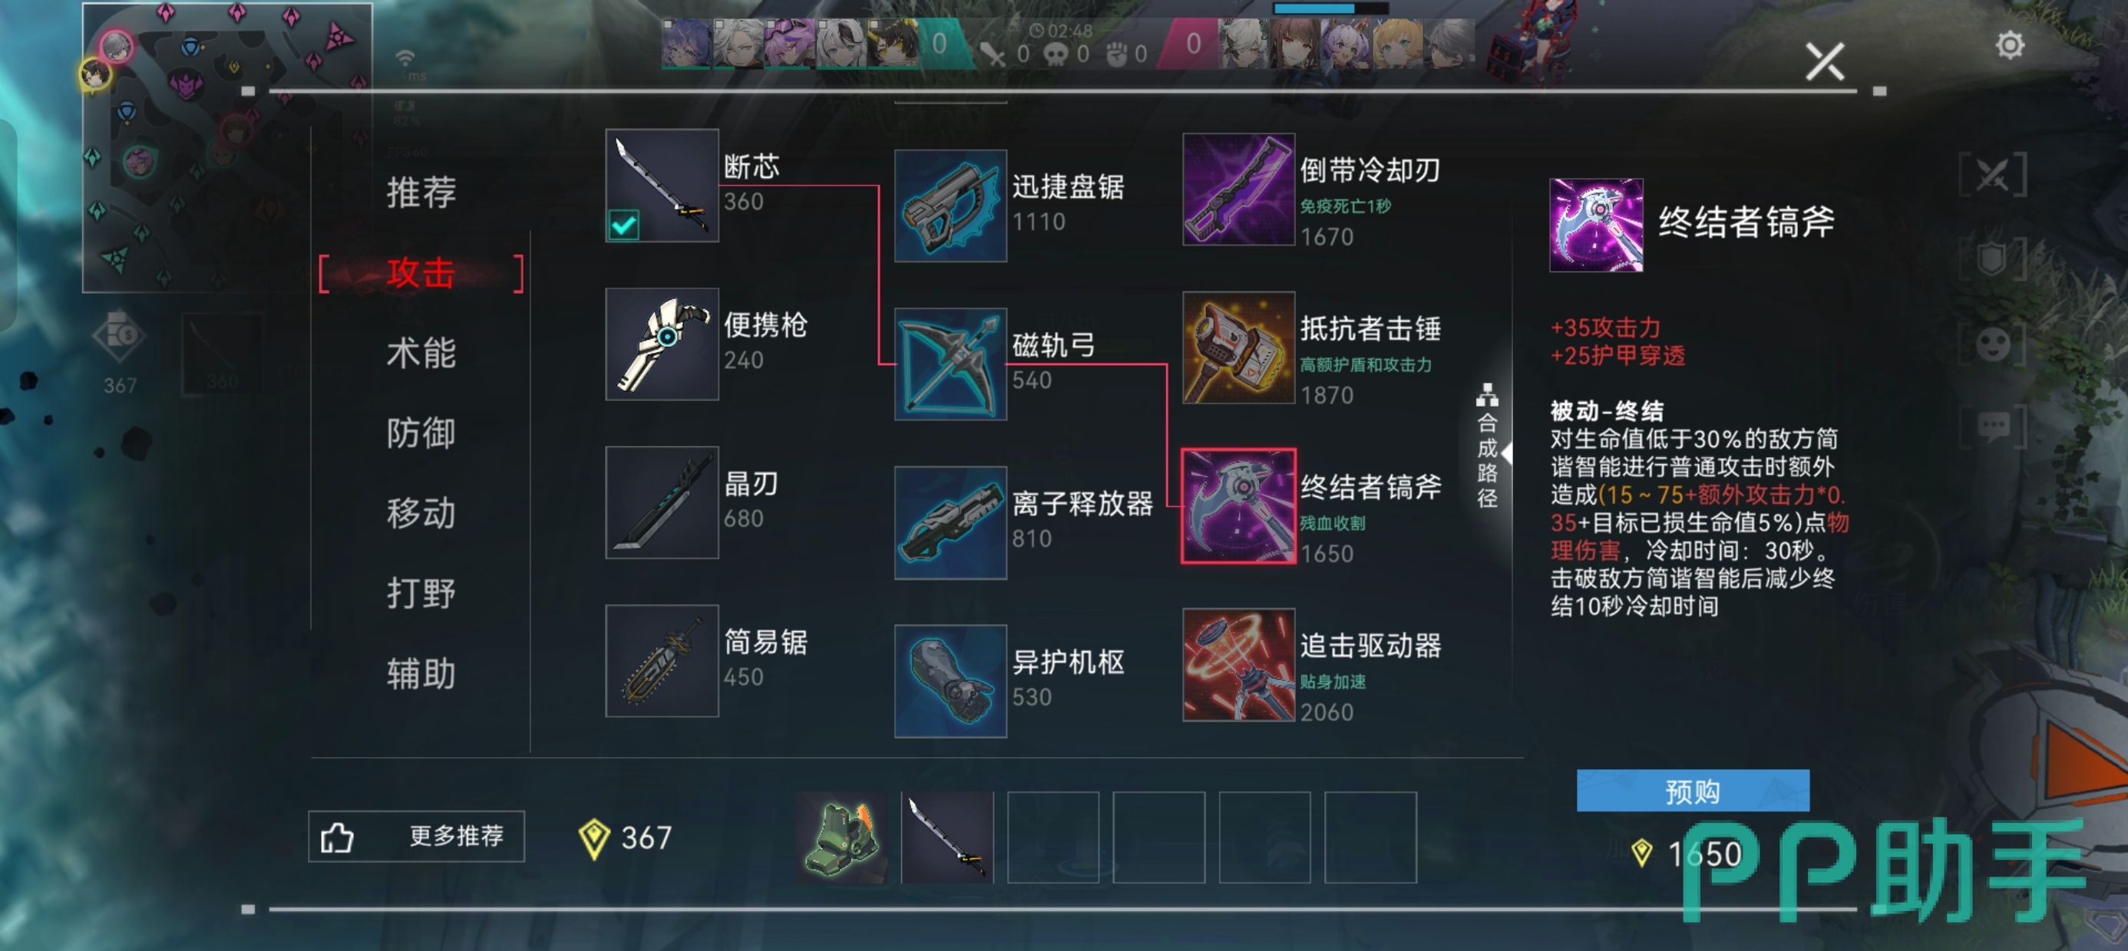Close the shop with the X icon

pos(1824,61)
